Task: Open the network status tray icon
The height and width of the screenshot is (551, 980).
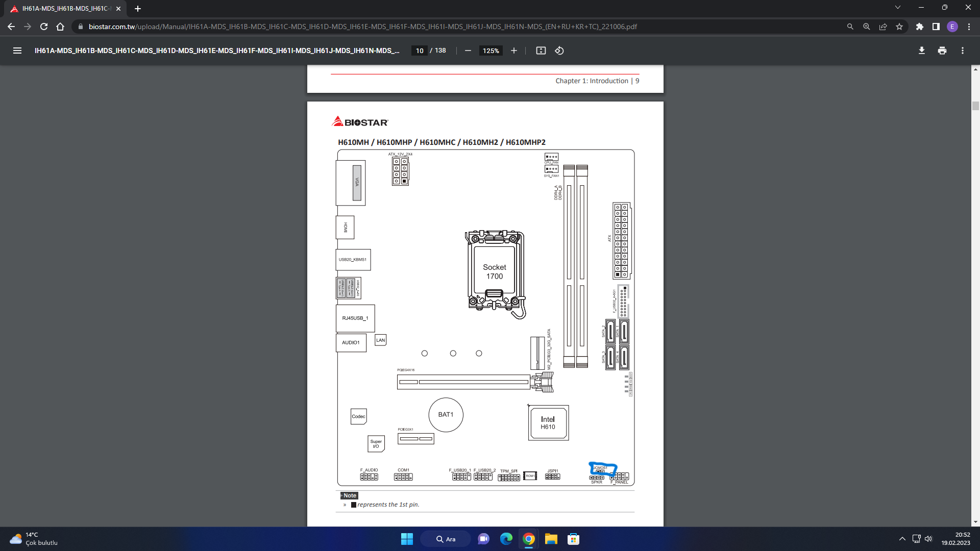Action: (916, 539)
